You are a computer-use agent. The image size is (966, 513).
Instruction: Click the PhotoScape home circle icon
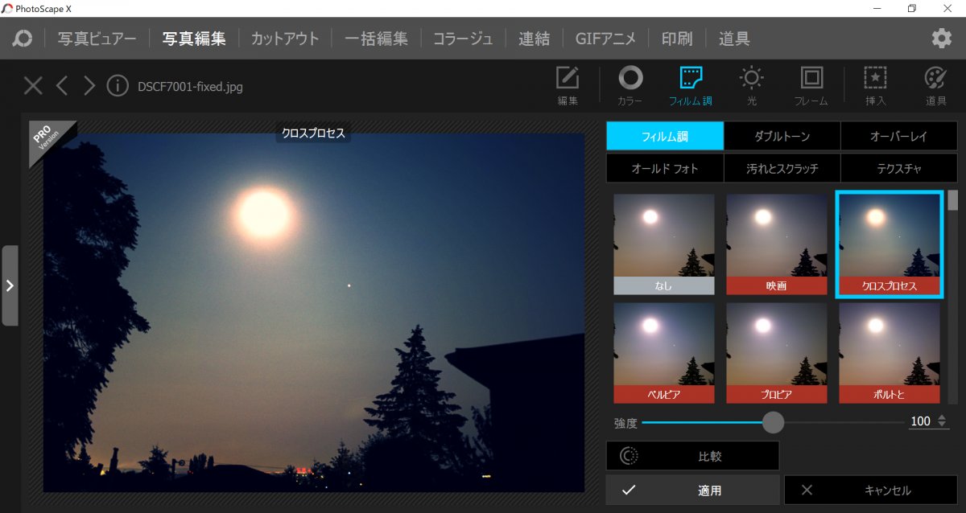[x=23, y=39]
